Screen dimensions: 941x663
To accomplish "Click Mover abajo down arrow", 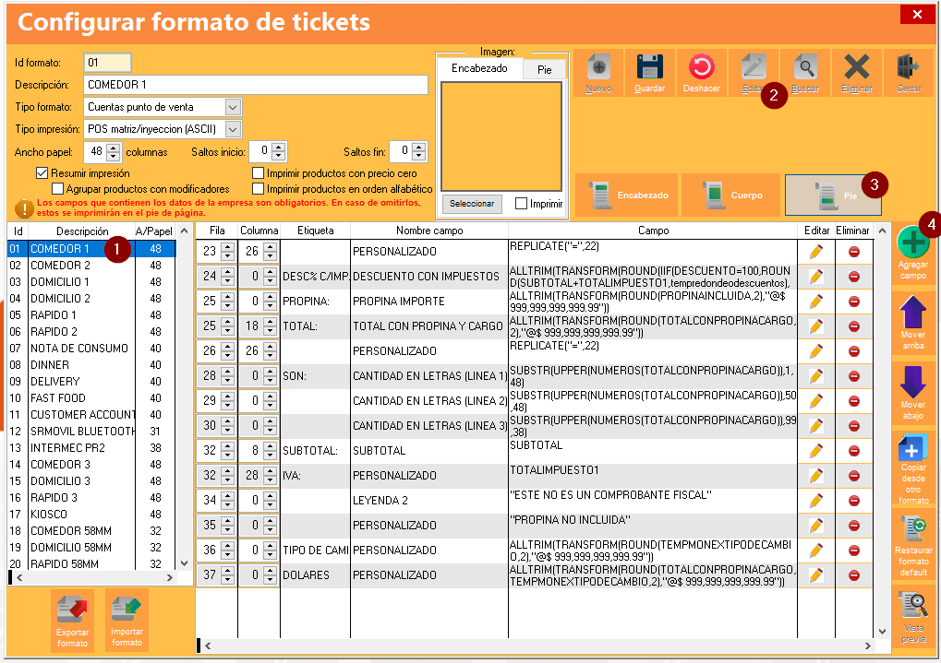I will coord(912,392).
